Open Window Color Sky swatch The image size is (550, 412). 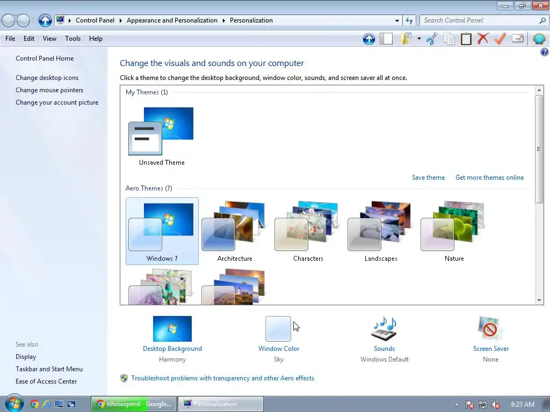278,329
